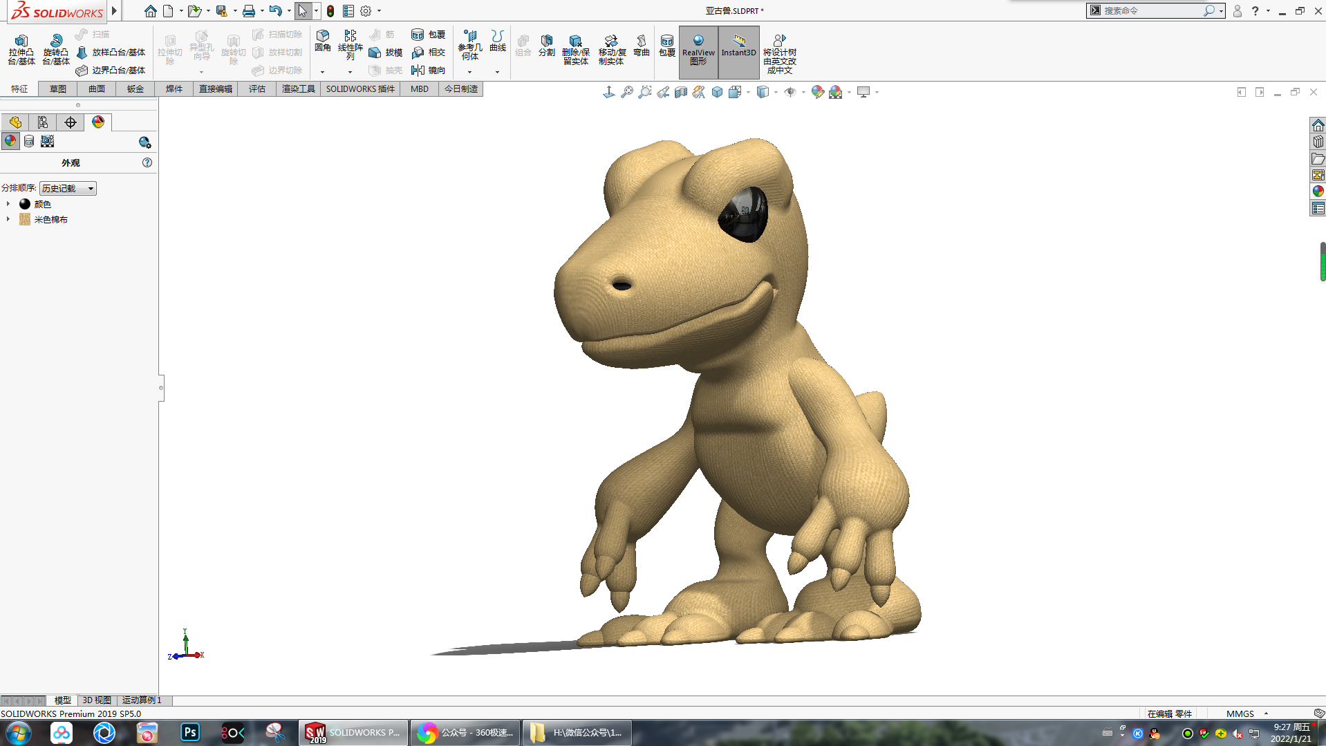This screenshot has height=746, width=1326.
Task: Click the 颜色 black color swatch
Action: (25, 204)
